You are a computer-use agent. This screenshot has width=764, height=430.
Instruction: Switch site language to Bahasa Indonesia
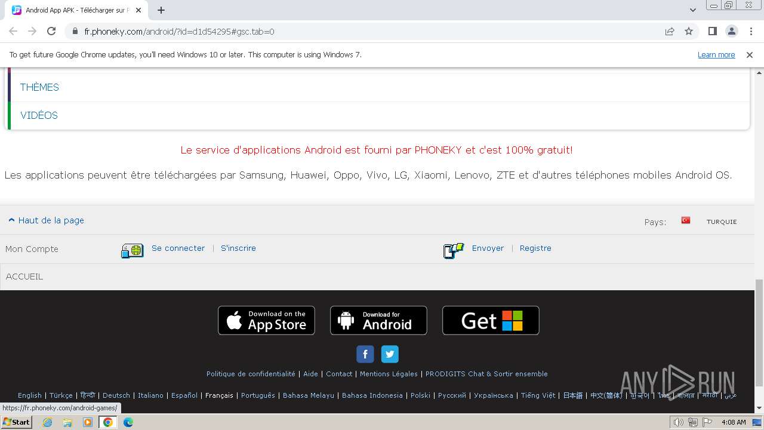372,395
